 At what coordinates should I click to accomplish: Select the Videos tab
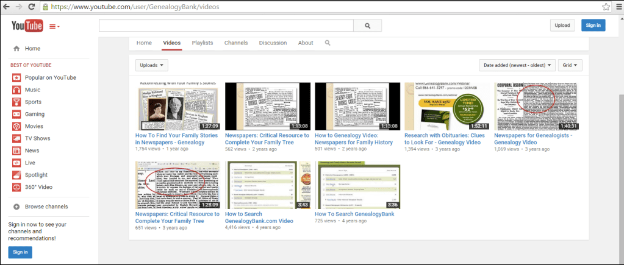click(172, 43)
